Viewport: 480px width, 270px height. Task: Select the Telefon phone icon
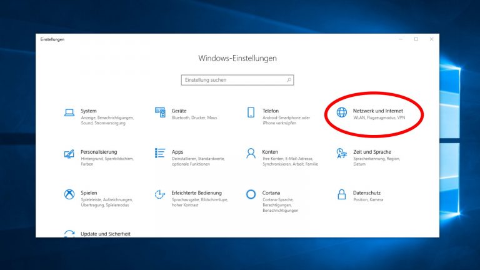pos(251,112)
